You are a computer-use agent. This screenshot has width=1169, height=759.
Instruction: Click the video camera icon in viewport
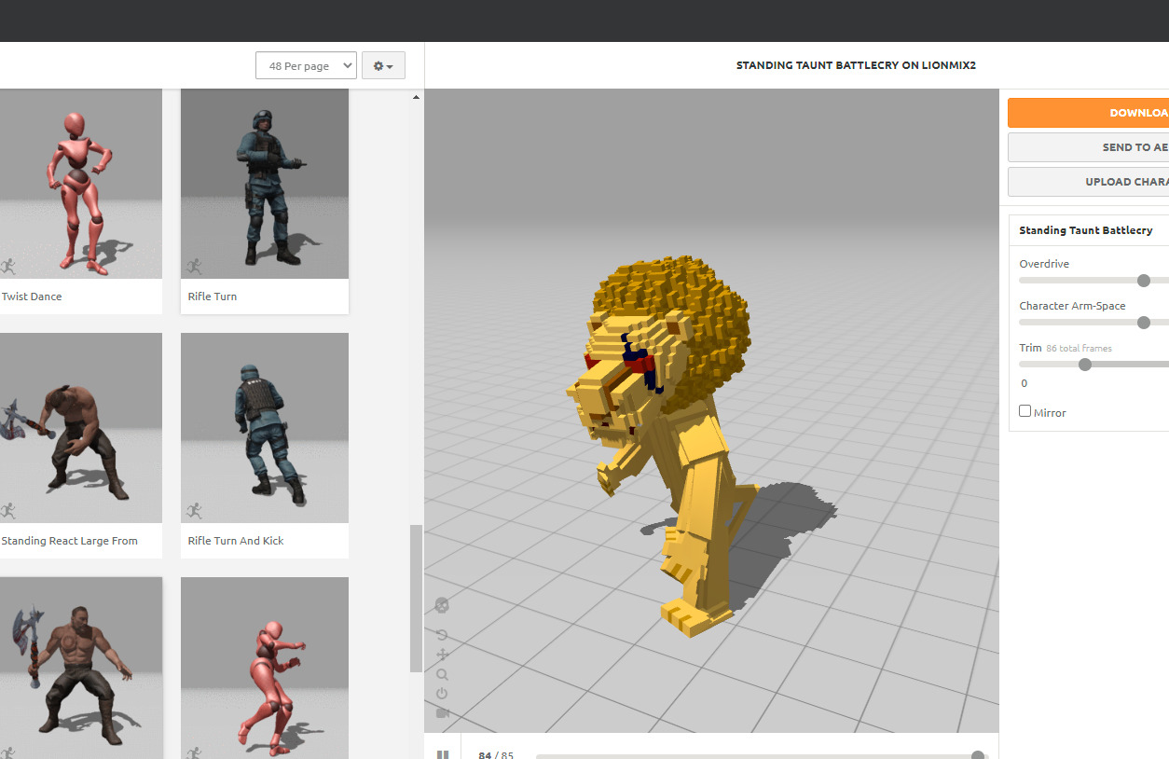[442, 713]
